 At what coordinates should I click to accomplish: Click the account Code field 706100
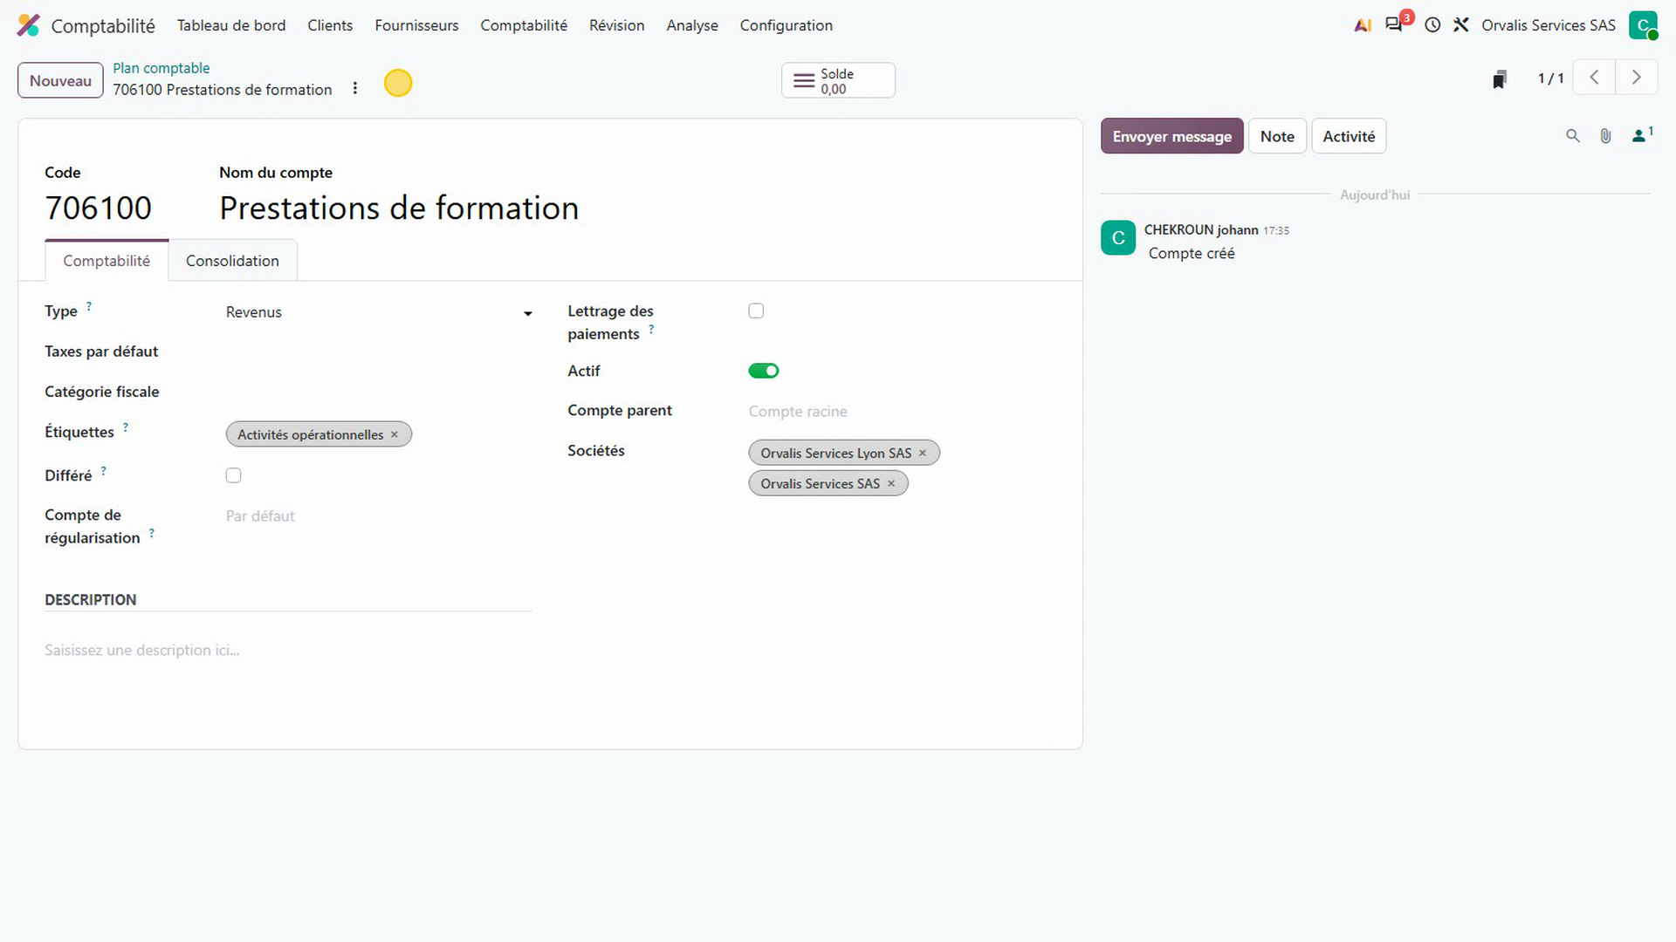(98, 208)
